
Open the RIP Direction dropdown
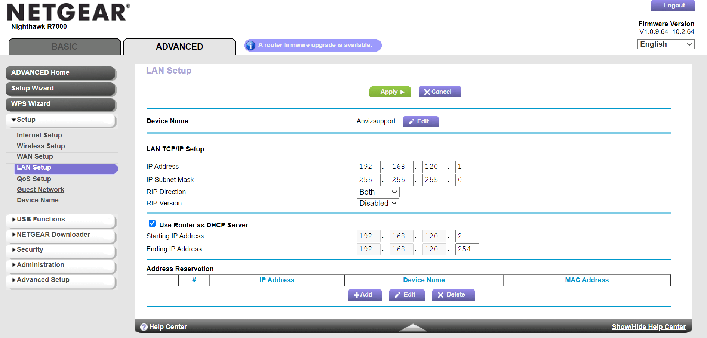click(378, 192)
